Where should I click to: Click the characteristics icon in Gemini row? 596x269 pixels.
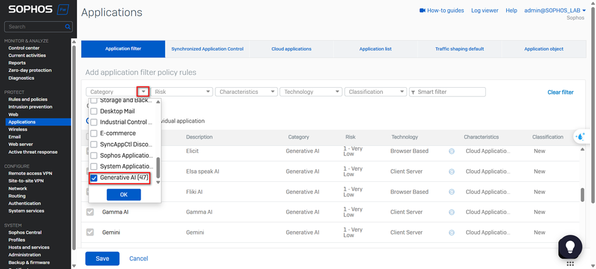click(452, 232)
